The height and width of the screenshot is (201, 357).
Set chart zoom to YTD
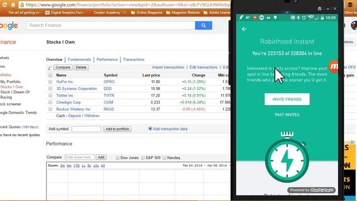click(x=76, y=165)
